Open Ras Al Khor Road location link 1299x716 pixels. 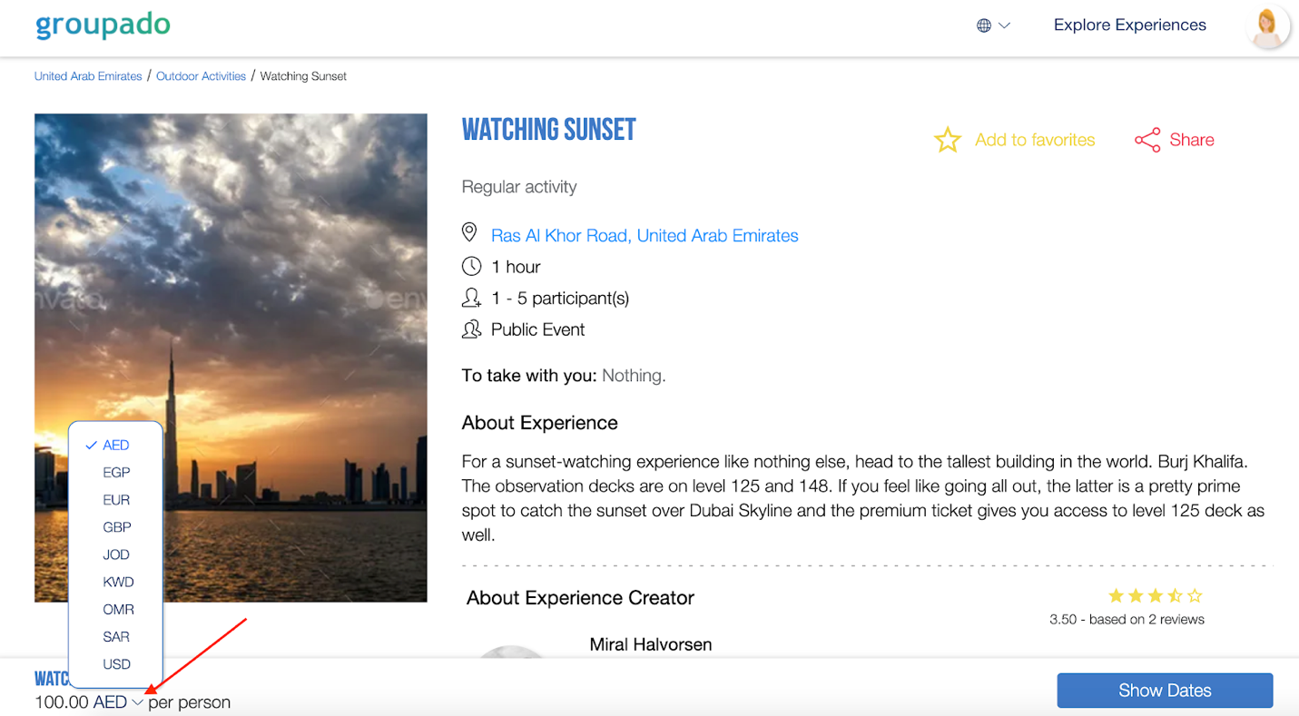coord(645,235)
